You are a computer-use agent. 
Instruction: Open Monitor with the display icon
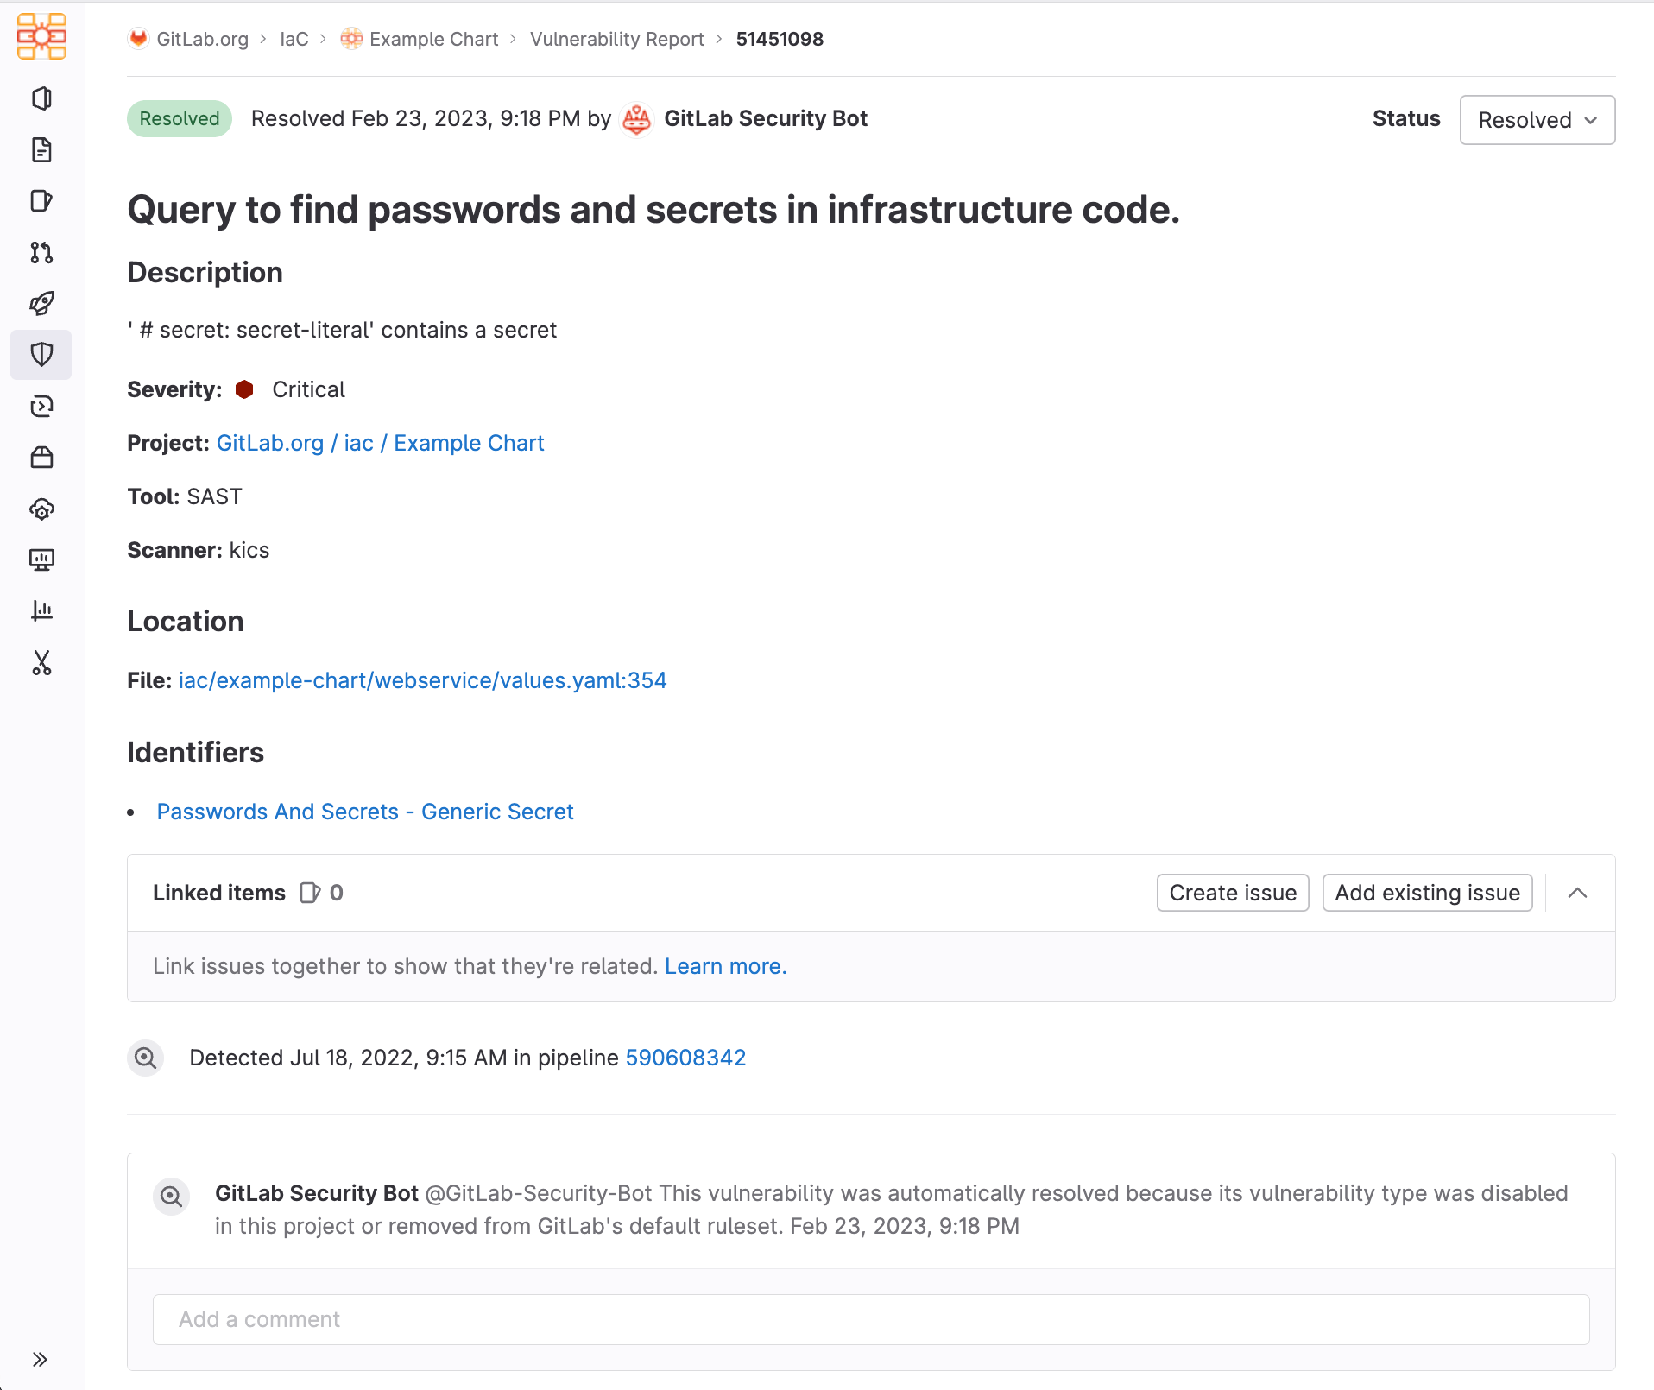click(41, 559)
